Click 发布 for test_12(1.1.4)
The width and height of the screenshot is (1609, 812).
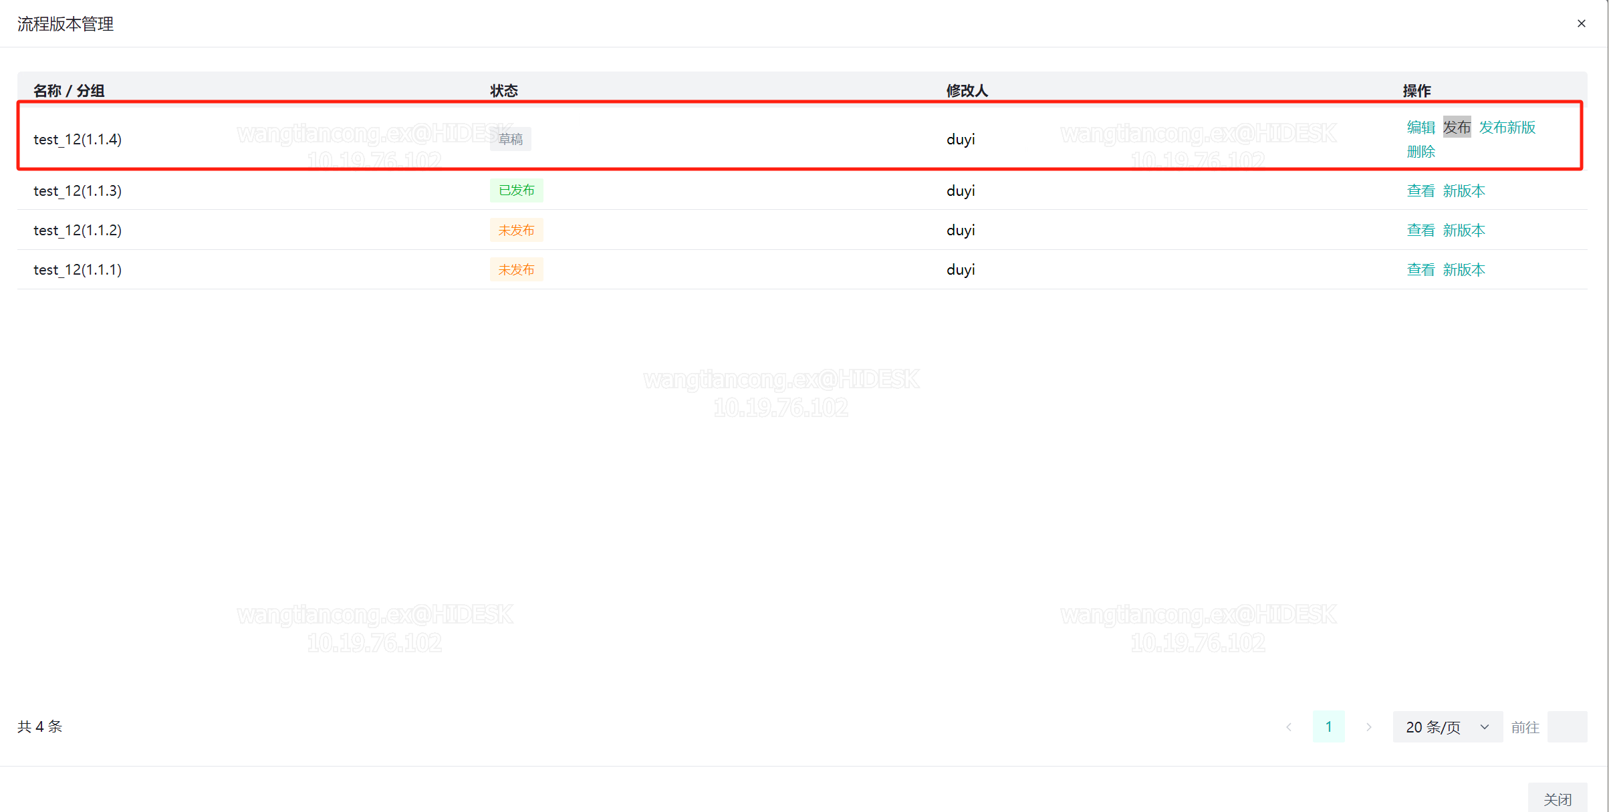tap(1457, 127)
